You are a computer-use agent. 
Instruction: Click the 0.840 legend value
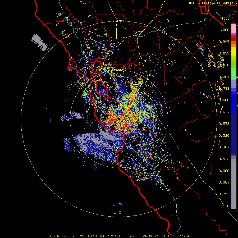[x=224, y=65]
